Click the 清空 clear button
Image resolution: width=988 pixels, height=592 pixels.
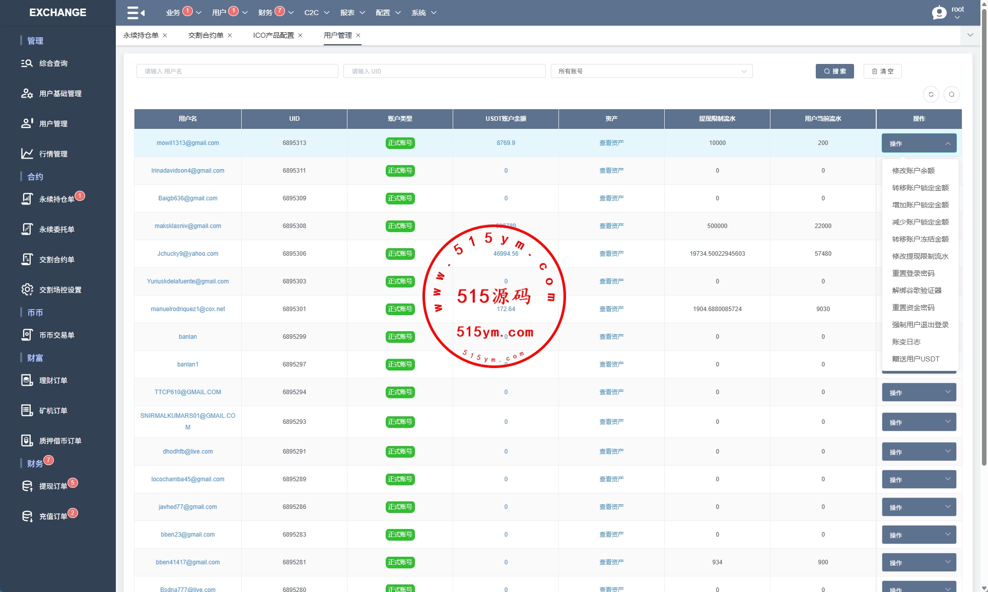pyautogui.click(x=882, y=71)
